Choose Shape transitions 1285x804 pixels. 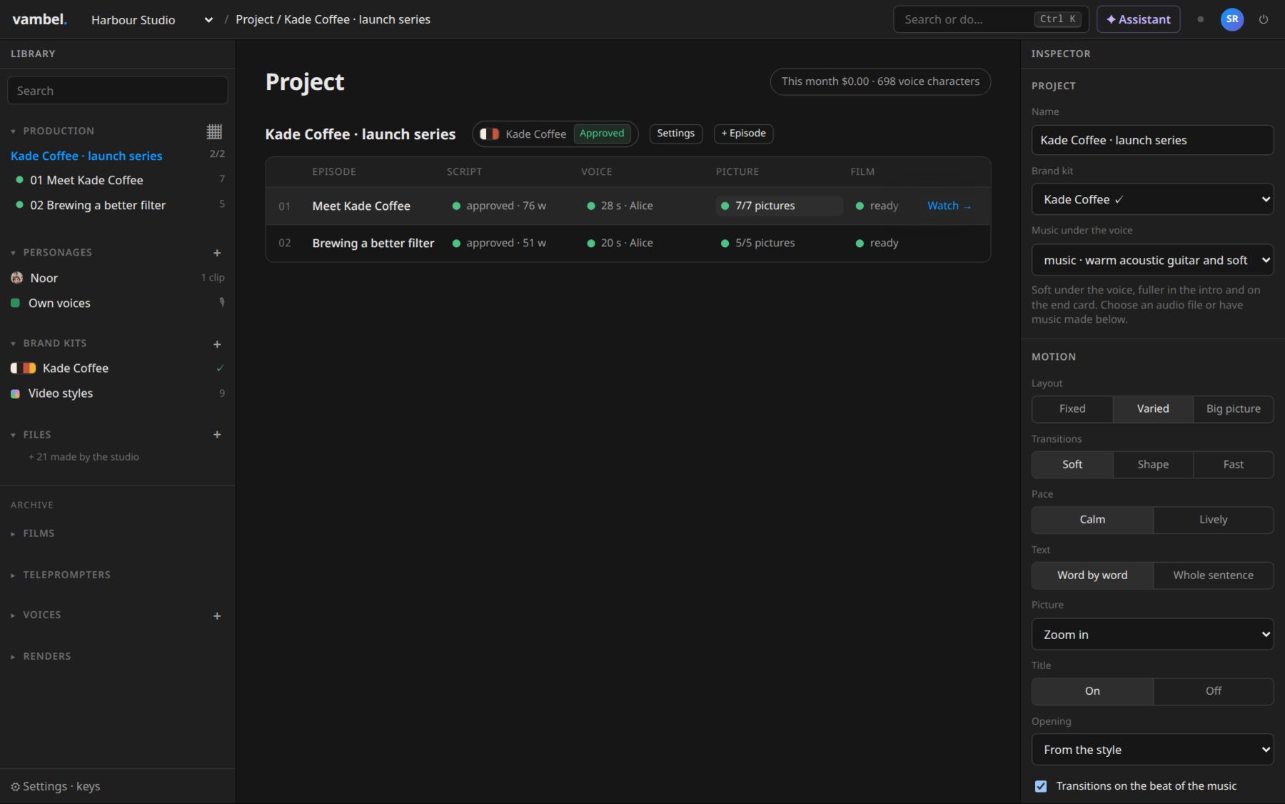click(x=1153, y=465)
